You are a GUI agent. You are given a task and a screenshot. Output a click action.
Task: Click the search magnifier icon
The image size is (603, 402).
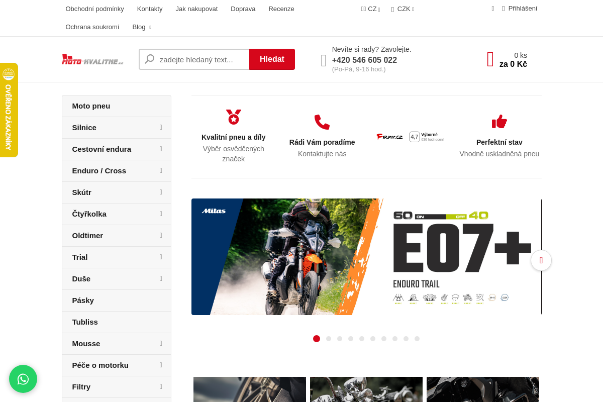coord(150,59)
